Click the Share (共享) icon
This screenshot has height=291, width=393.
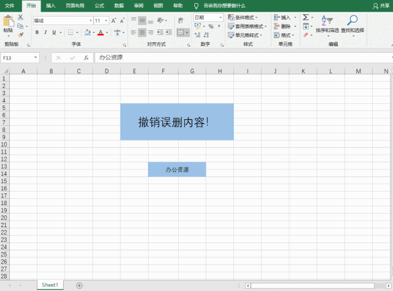381,6
